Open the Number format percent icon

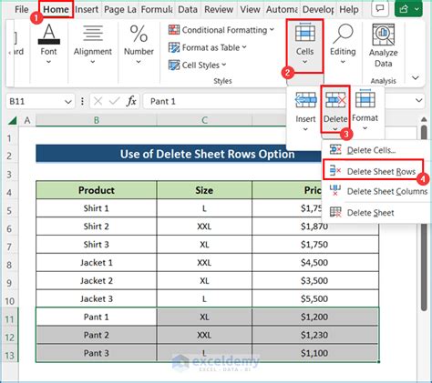tap(139, 34)
